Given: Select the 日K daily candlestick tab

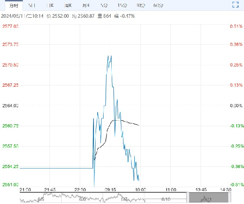Looking at the screenshot, I should pos(50,5).
